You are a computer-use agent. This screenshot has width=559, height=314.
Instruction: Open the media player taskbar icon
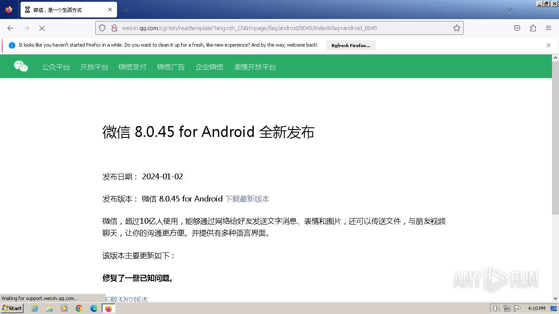click(x=64, y=308)
